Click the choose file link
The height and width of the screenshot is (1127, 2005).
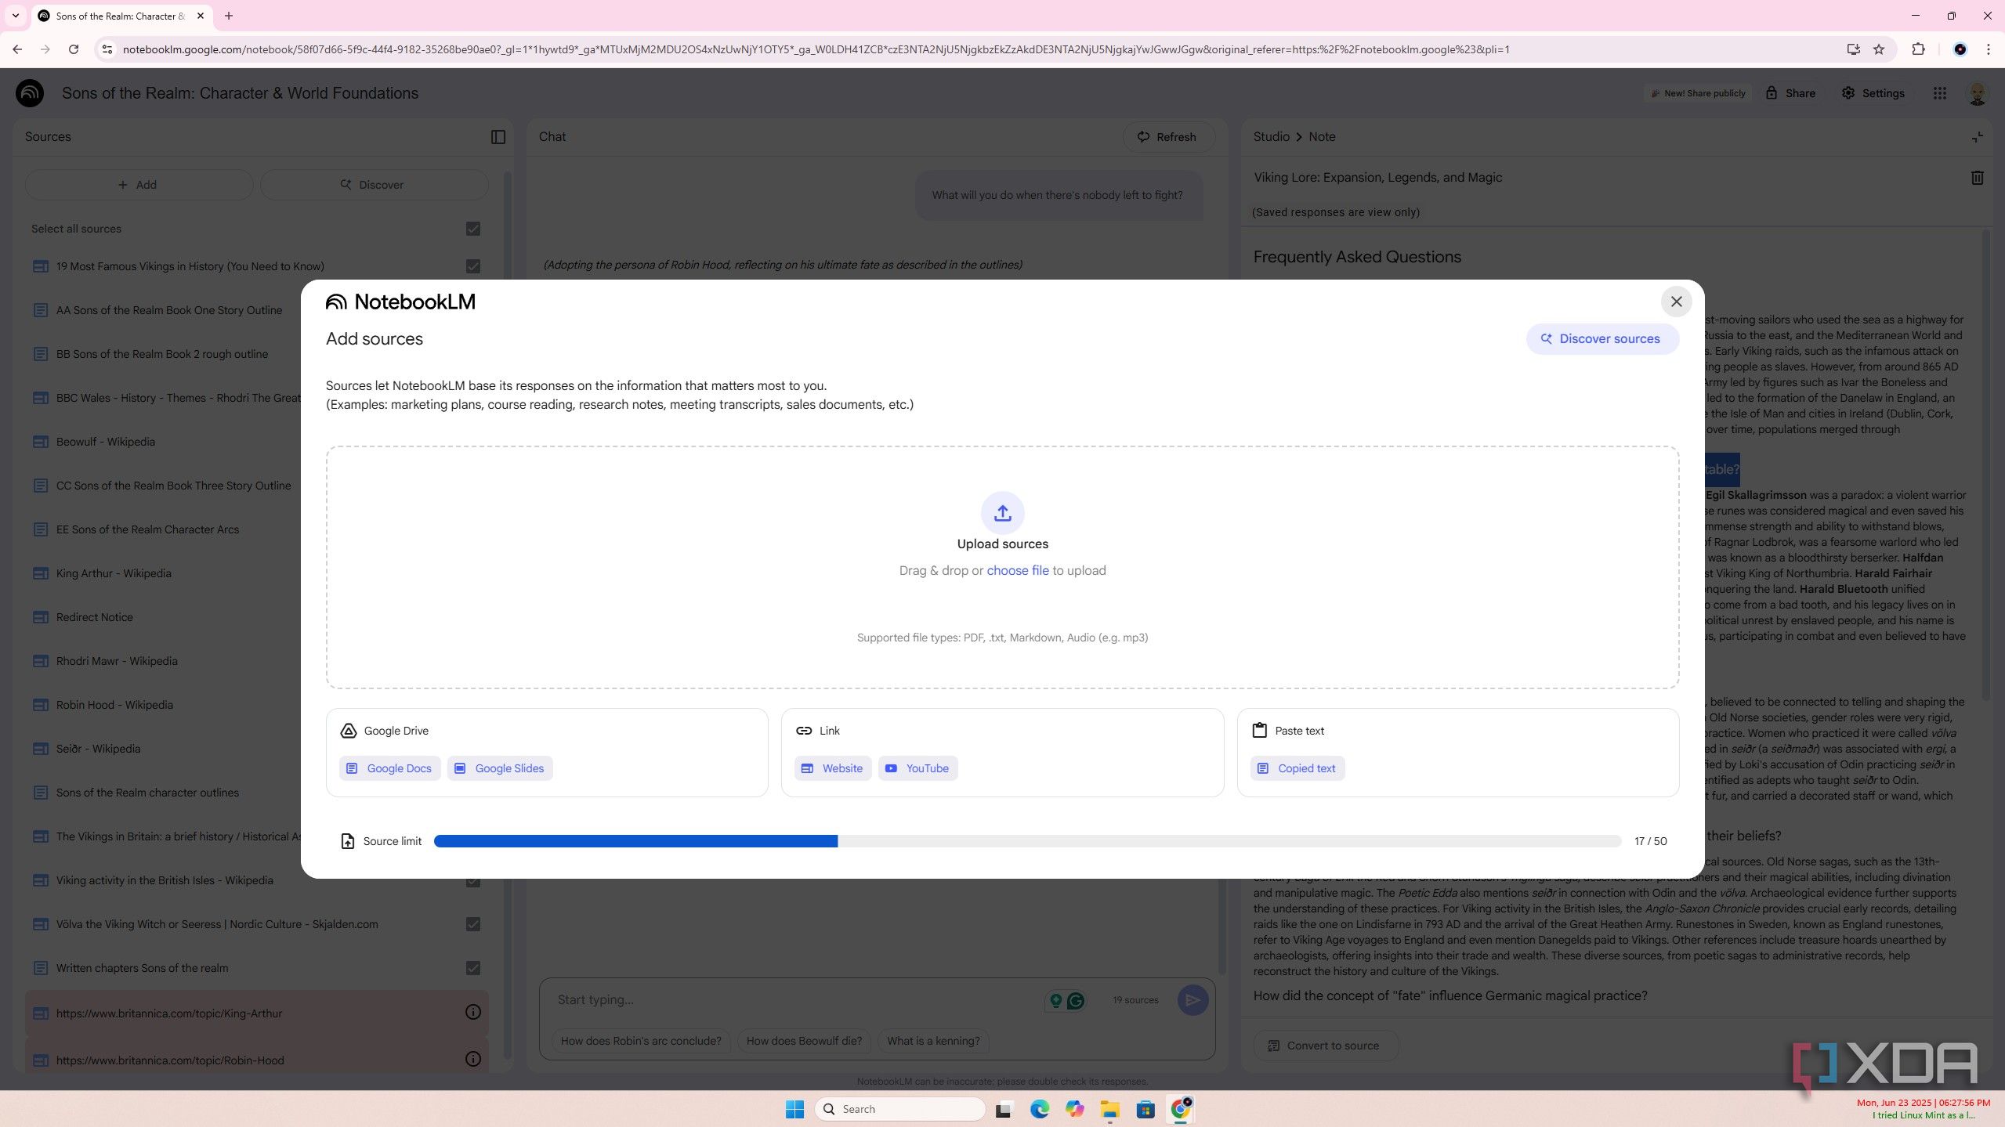pos(1017,571)
